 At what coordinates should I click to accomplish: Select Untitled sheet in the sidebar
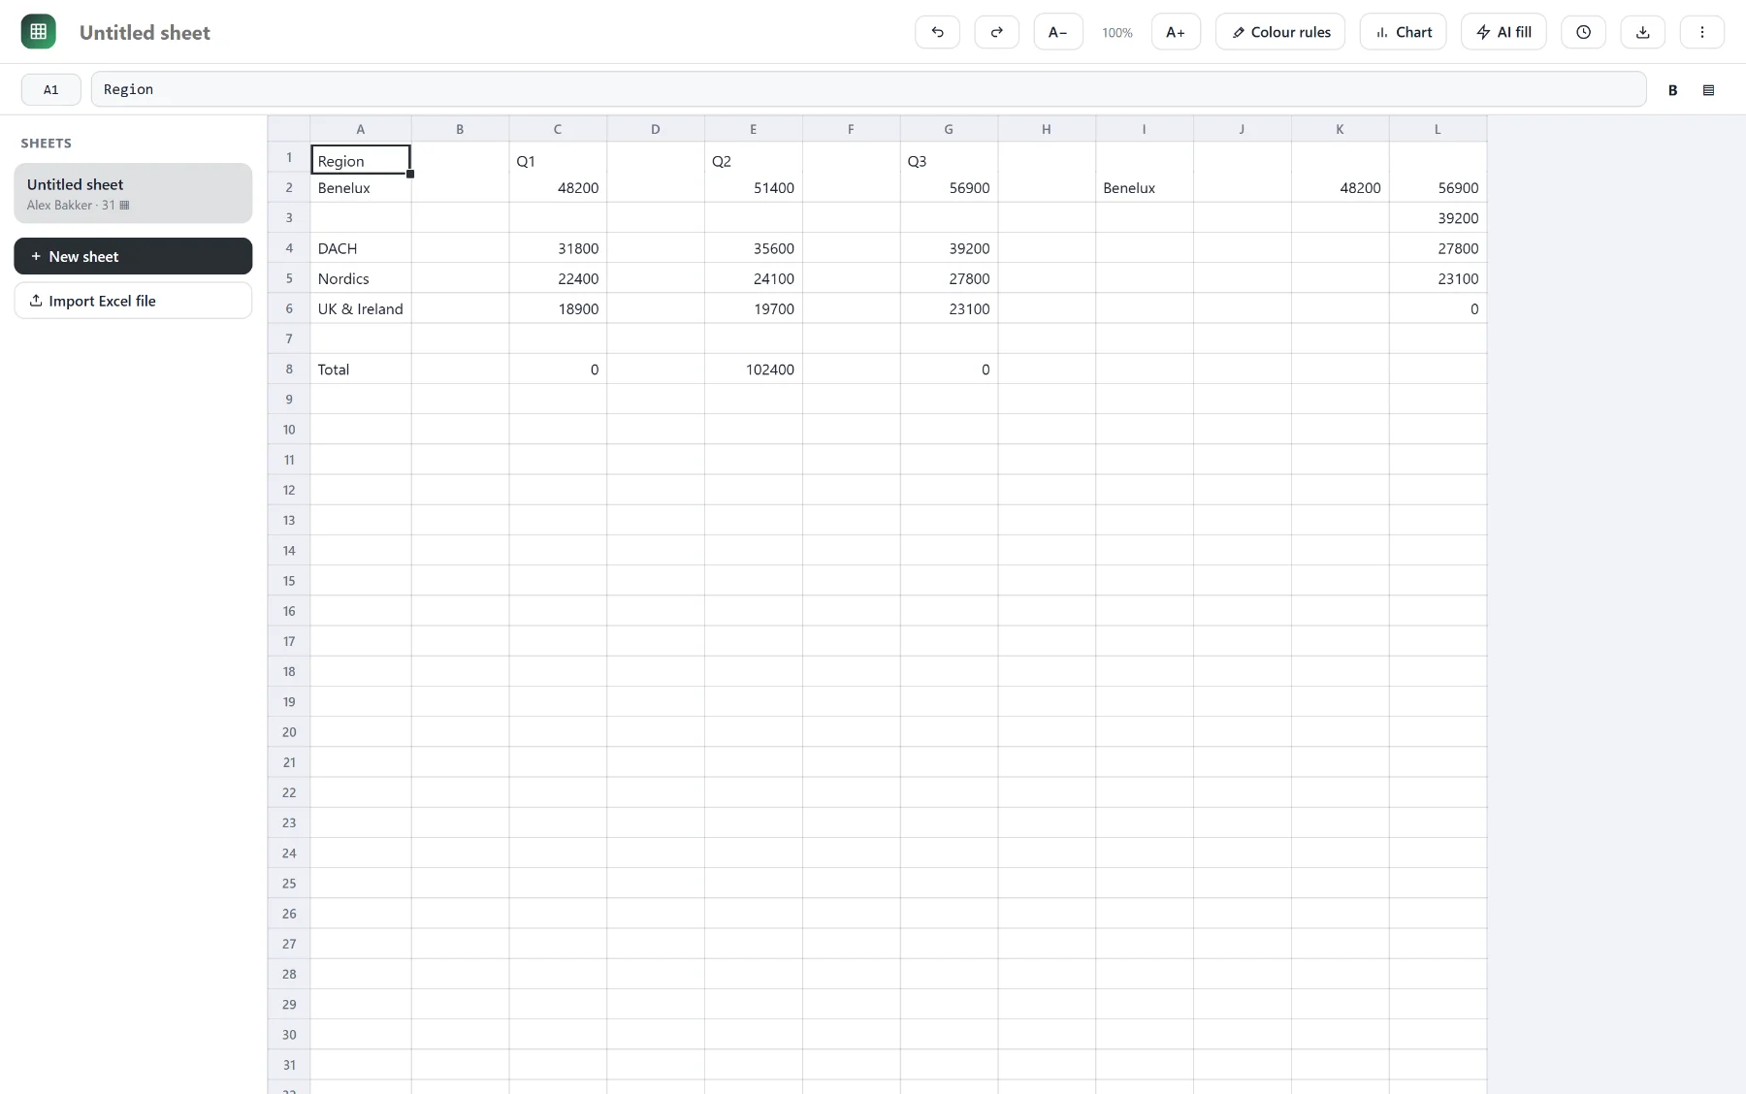tap(133, 193)
